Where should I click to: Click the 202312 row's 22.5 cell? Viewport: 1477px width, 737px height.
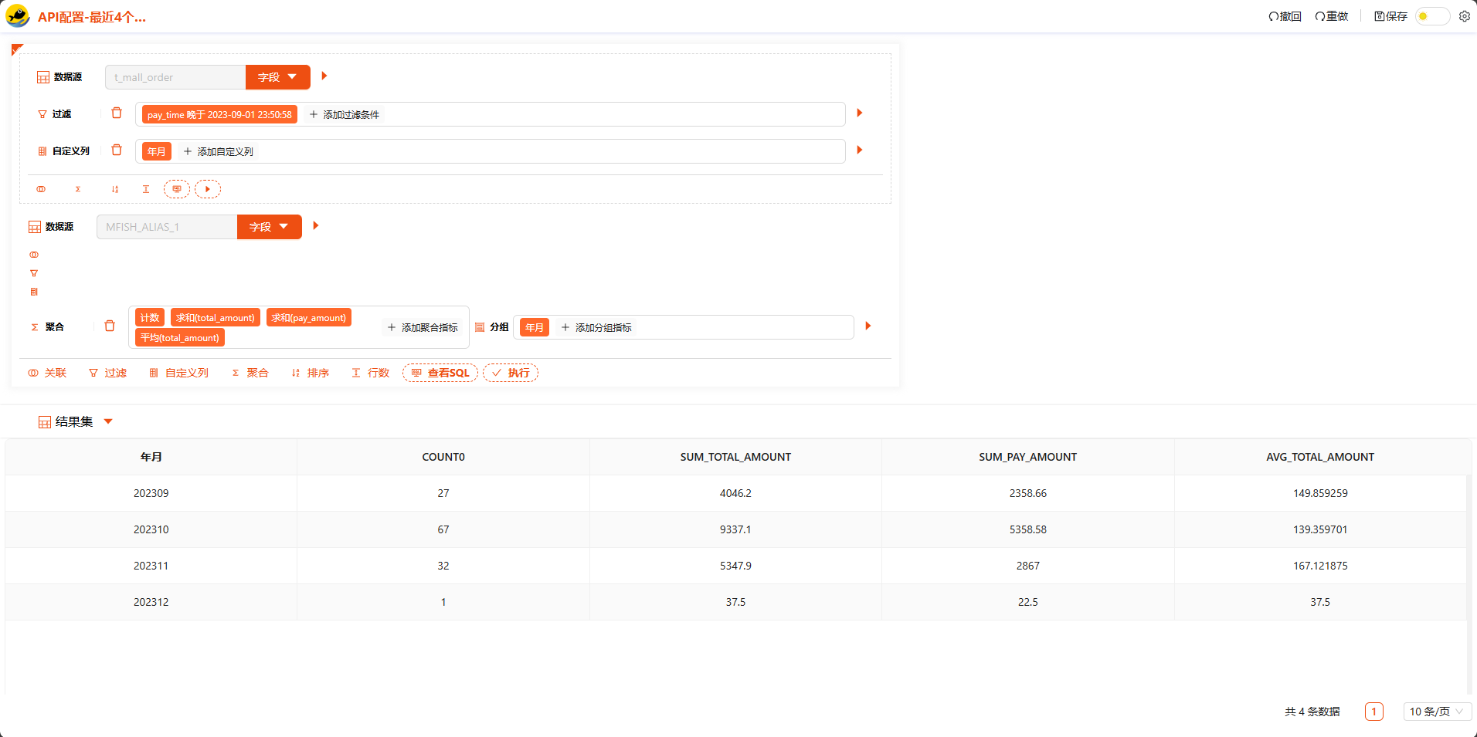(x=1028, y=602)
